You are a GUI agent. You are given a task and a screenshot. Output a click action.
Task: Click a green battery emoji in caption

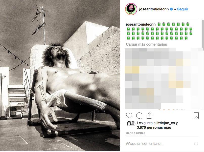coord(159,24)
